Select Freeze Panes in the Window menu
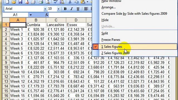 coord(111,40)
